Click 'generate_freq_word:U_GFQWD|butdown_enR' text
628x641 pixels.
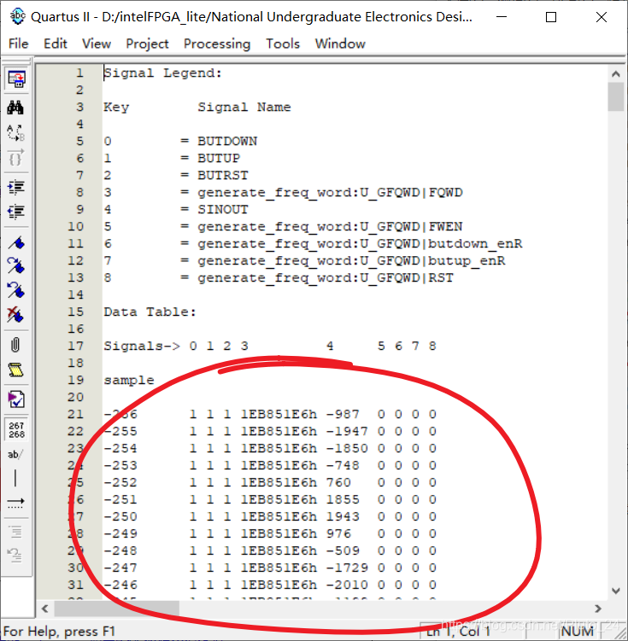coord(360,243)
